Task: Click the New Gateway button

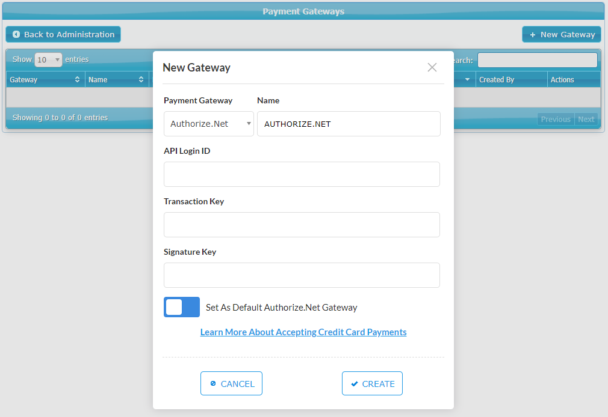Action: click(562, 34)
